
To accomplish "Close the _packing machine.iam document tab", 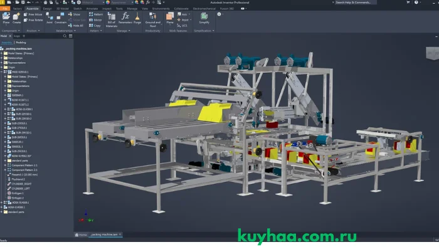I will click(120, 234).
